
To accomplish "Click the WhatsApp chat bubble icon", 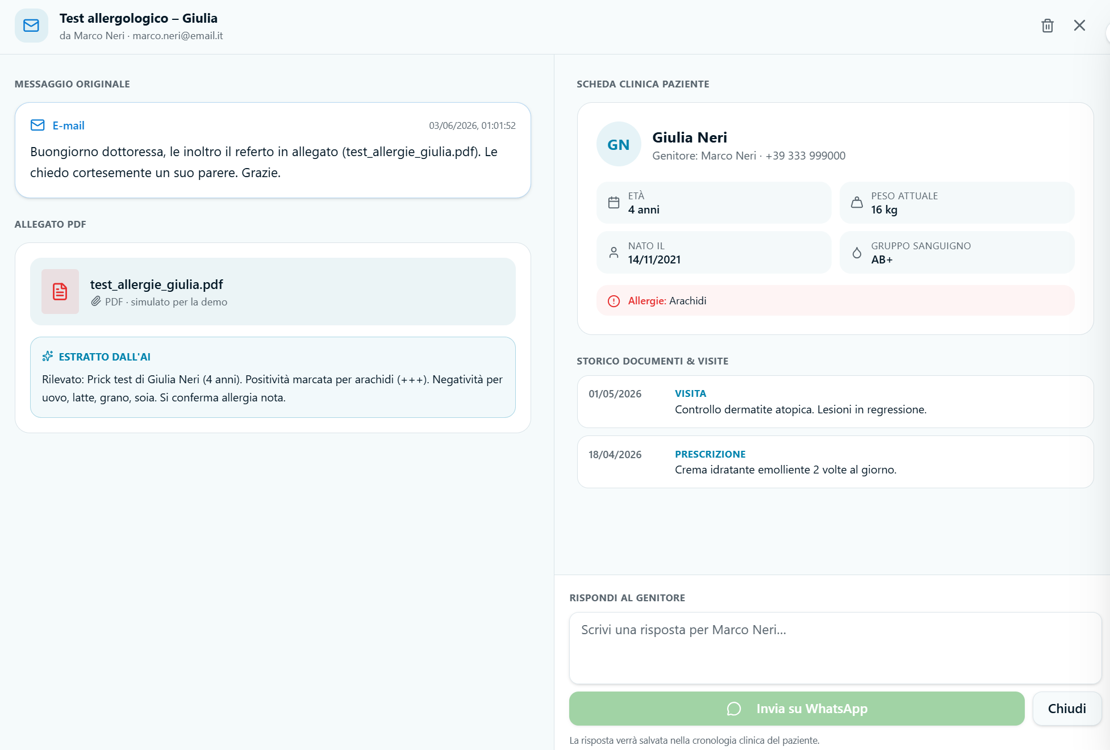I will tap(734, 708).
